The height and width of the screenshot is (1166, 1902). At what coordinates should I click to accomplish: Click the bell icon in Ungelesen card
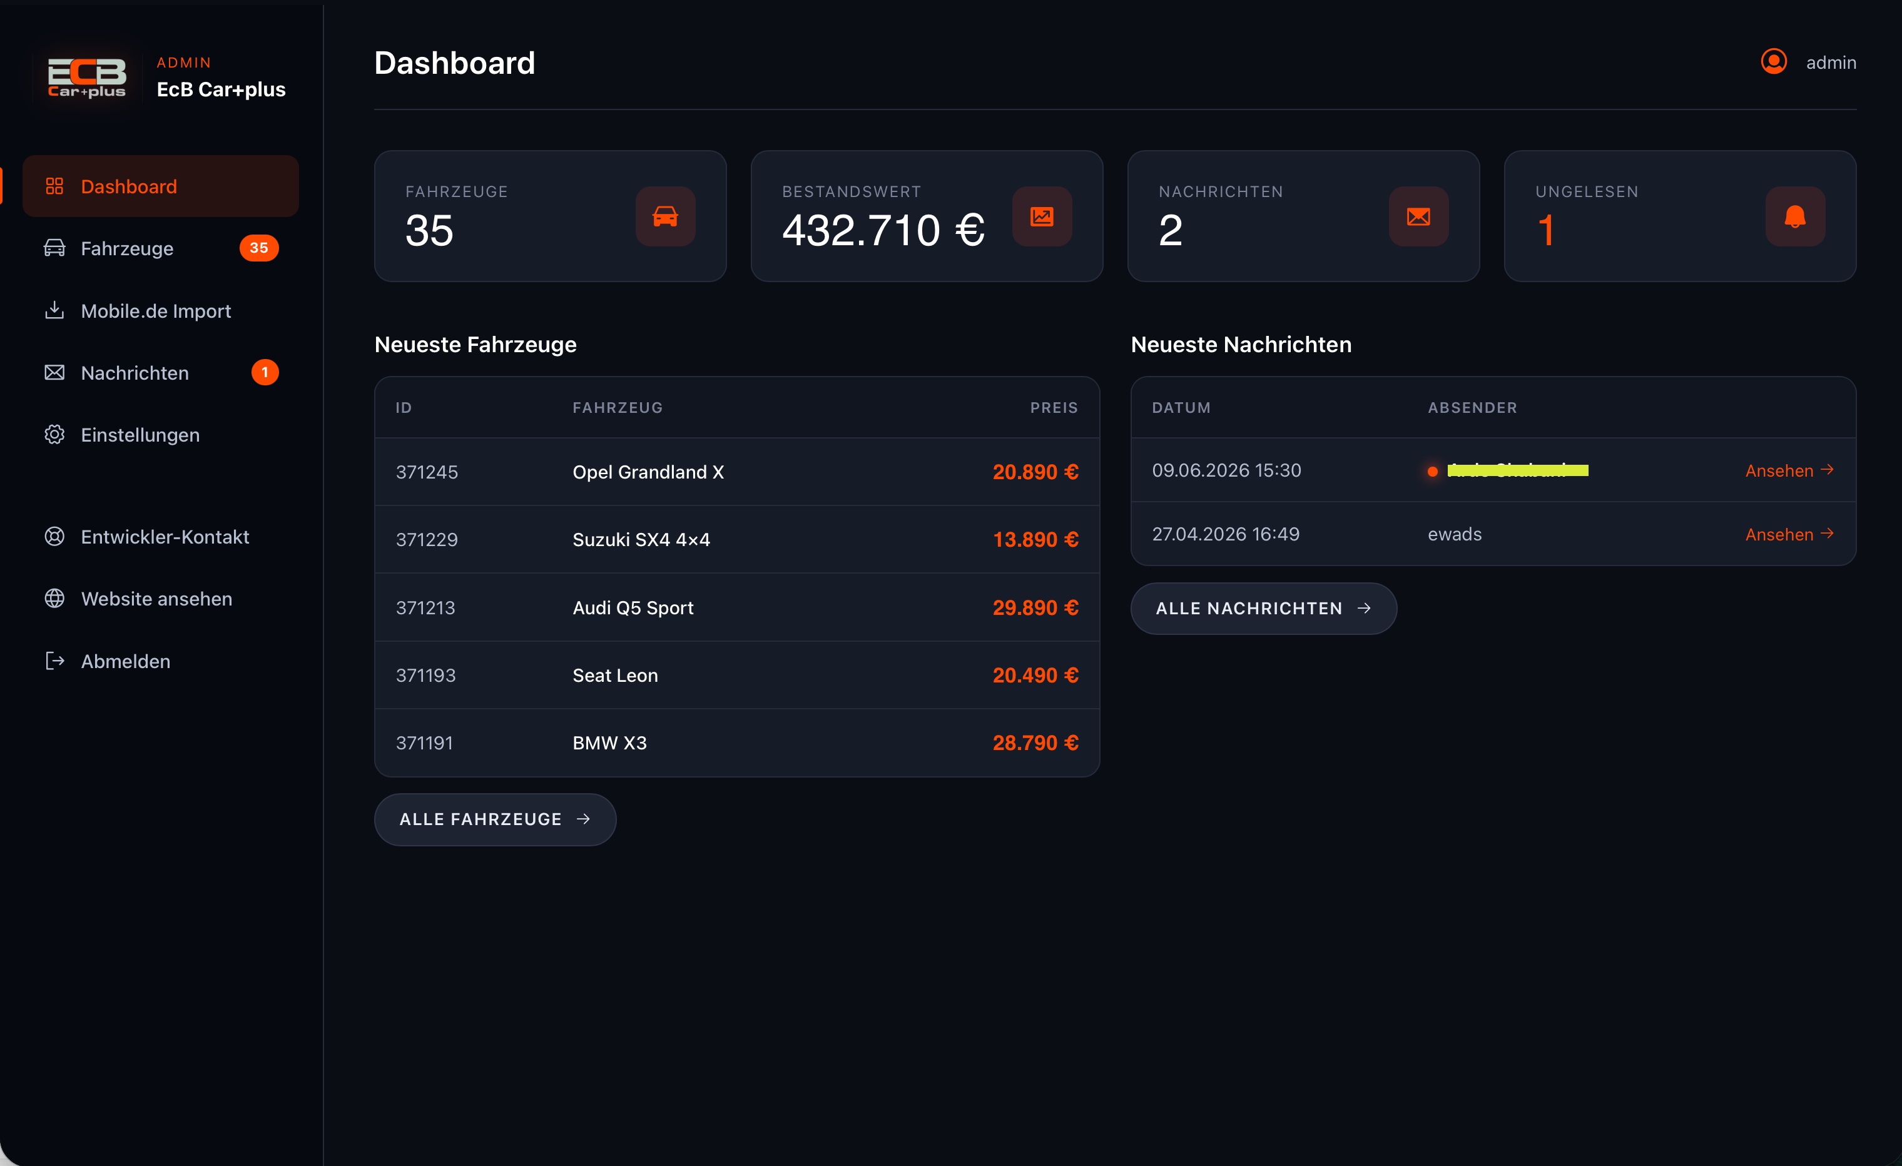pyautogui.click(x=1796, y=216)
